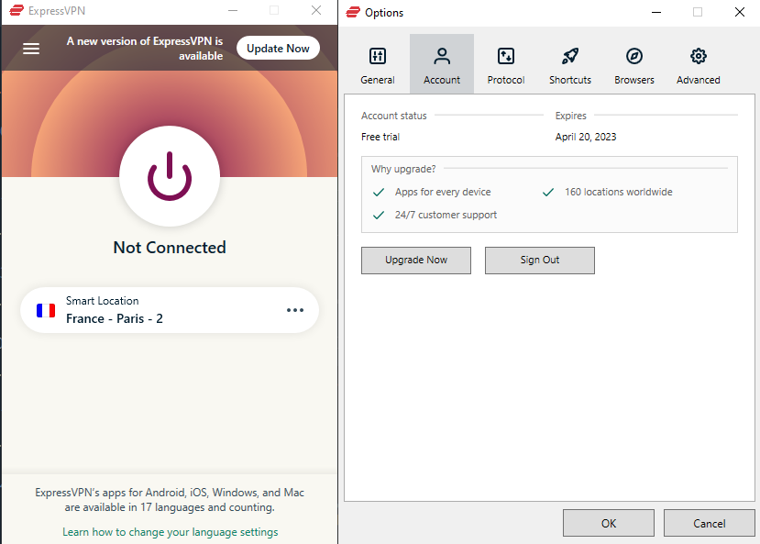Cancel the Options dialog
760x544 pixels.
709,523
